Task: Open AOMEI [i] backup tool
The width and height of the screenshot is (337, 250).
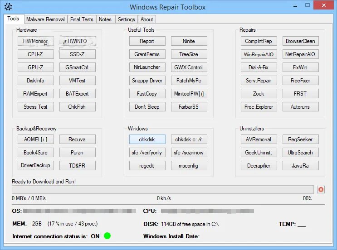Action: tap(36, 139)
